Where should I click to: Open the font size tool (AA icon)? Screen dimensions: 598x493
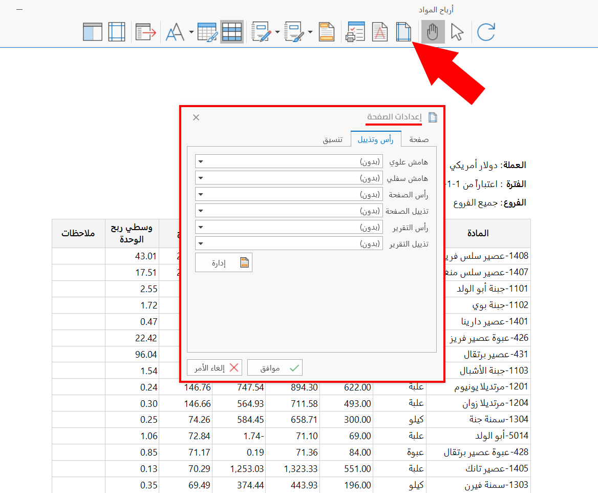coord(175,32)
